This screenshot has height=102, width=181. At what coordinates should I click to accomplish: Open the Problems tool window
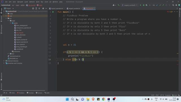[x=21, y=93]
